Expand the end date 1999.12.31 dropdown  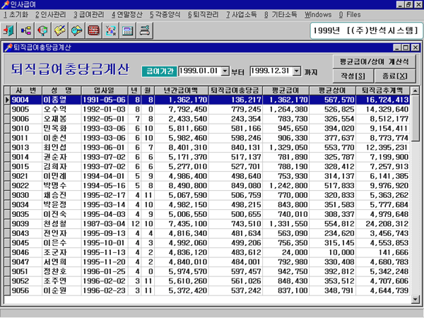click(296, 71)
